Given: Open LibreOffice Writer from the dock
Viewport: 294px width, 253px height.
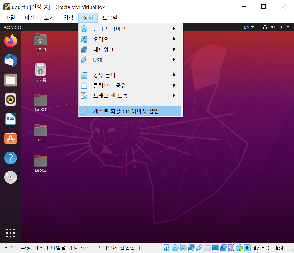Looking at the screenshot, I should coord(11,119).
